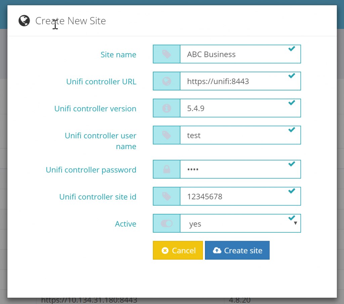Edit the site id field containing 12345678
344x304 pixels.
pos(240,196)
